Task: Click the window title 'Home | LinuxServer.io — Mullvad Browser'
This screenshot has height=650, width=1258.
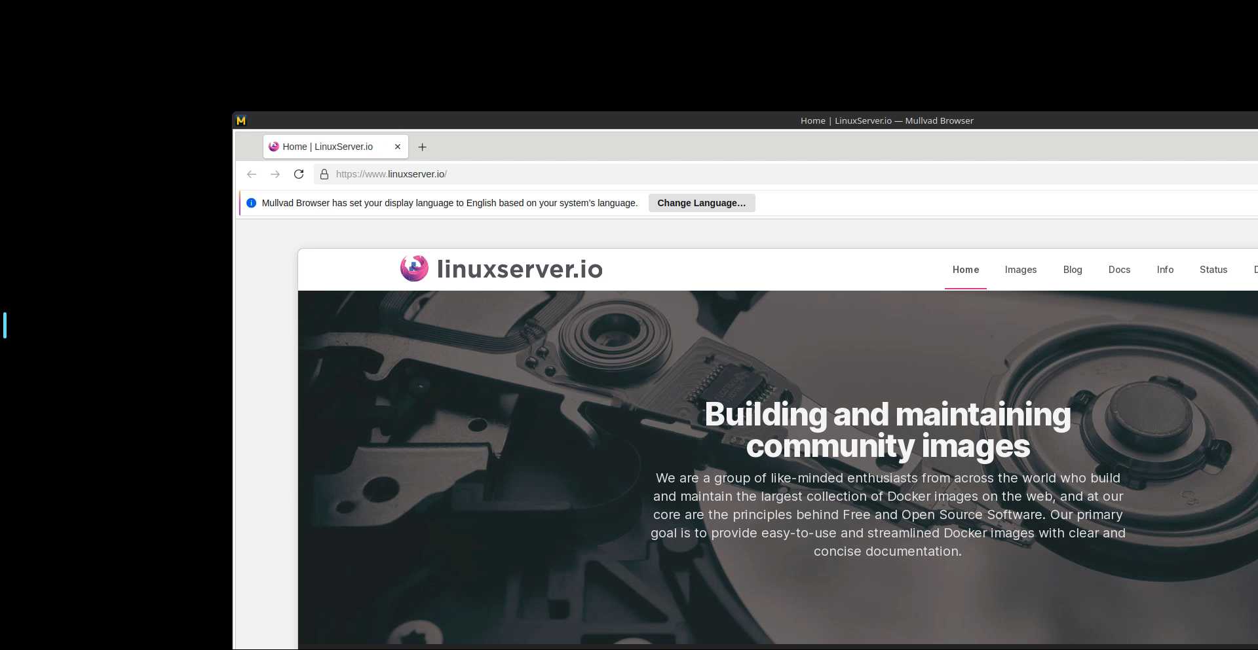Action: (x=887, y=120)
